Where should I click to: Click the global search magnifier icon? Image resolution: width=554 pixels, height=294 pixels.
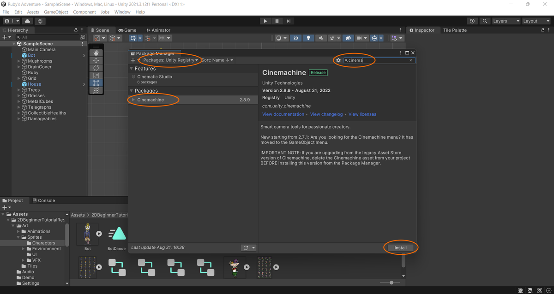tap(484, 21)
